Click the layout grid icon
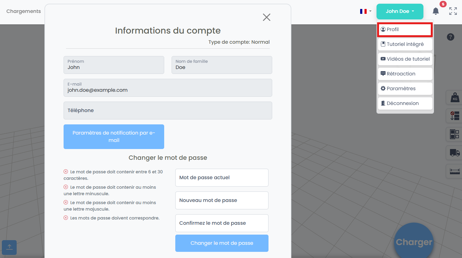The height and width of the screenshot is (258, 462). tap(454, 134)
